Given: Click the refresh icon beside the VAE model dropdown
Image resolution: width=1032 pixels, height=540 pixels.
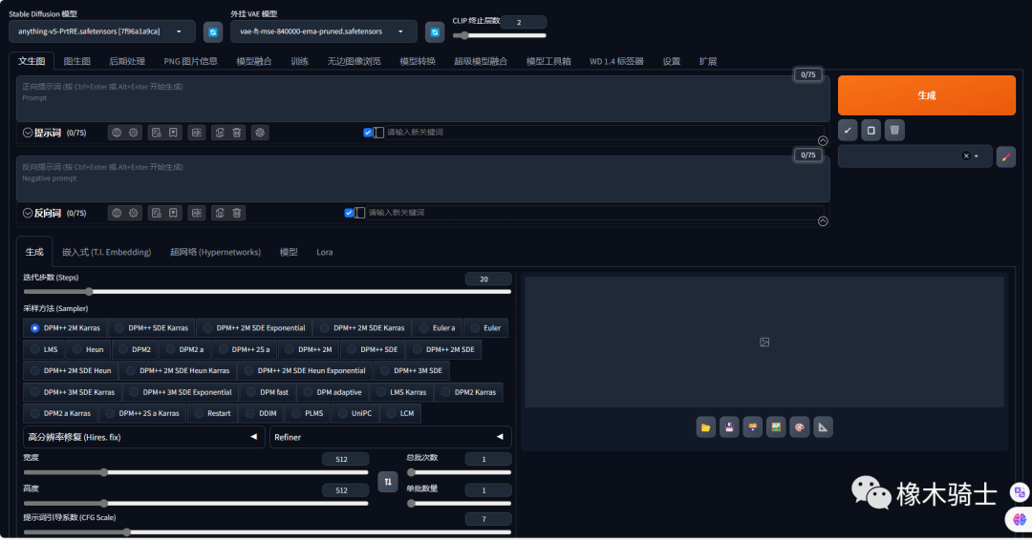Looking at the screenshot, I should tap(435, 32).
